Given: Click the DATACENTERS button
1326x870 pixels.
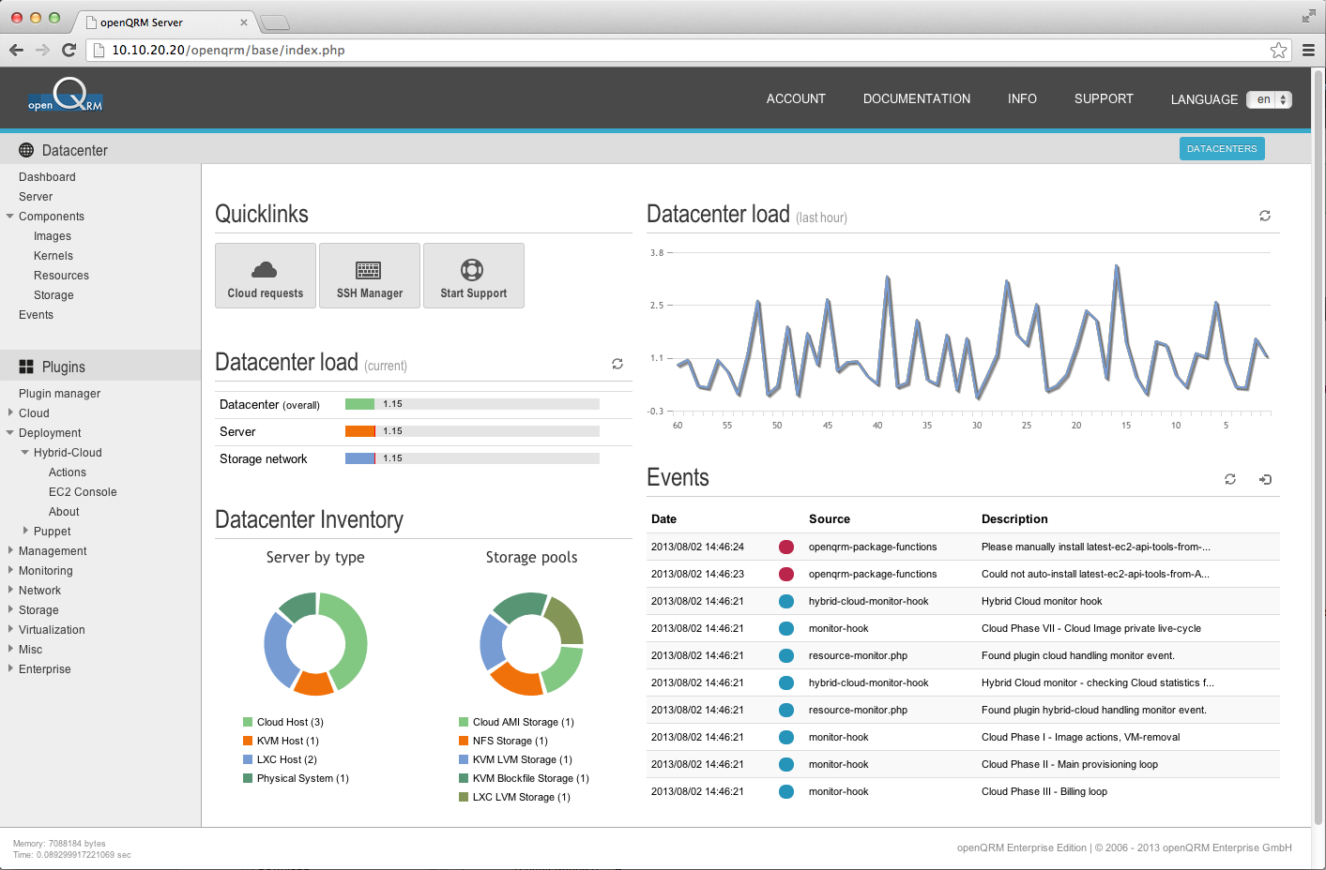Looking at the screenshot, I should (1221, 148).
